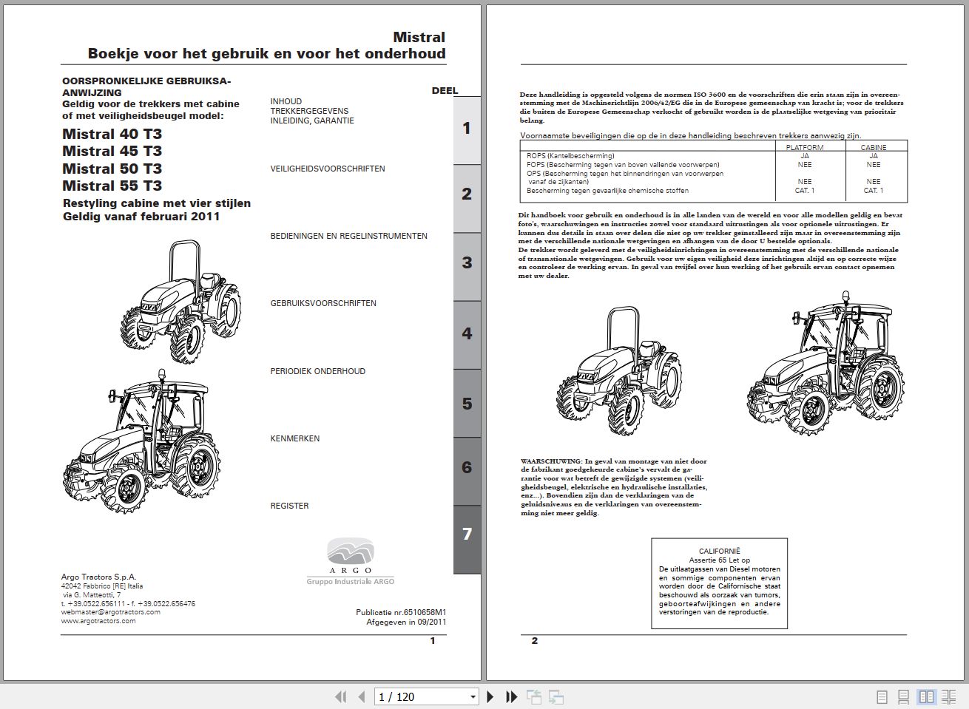969x709 pixels.
Task: Click the INLEIDING, GARANTIE entry
Action: [312, 121]
